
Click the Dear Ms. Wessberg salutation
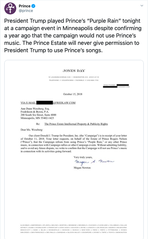[x=32, y=130]
